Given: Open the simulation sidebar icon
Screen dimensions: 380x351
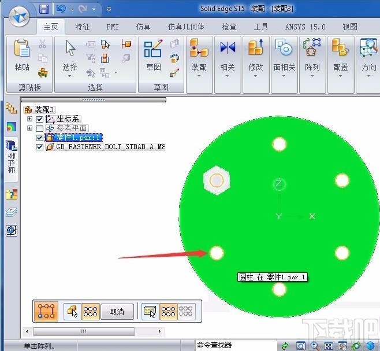Looking at the screenshot, I should (x=12, y=127).
